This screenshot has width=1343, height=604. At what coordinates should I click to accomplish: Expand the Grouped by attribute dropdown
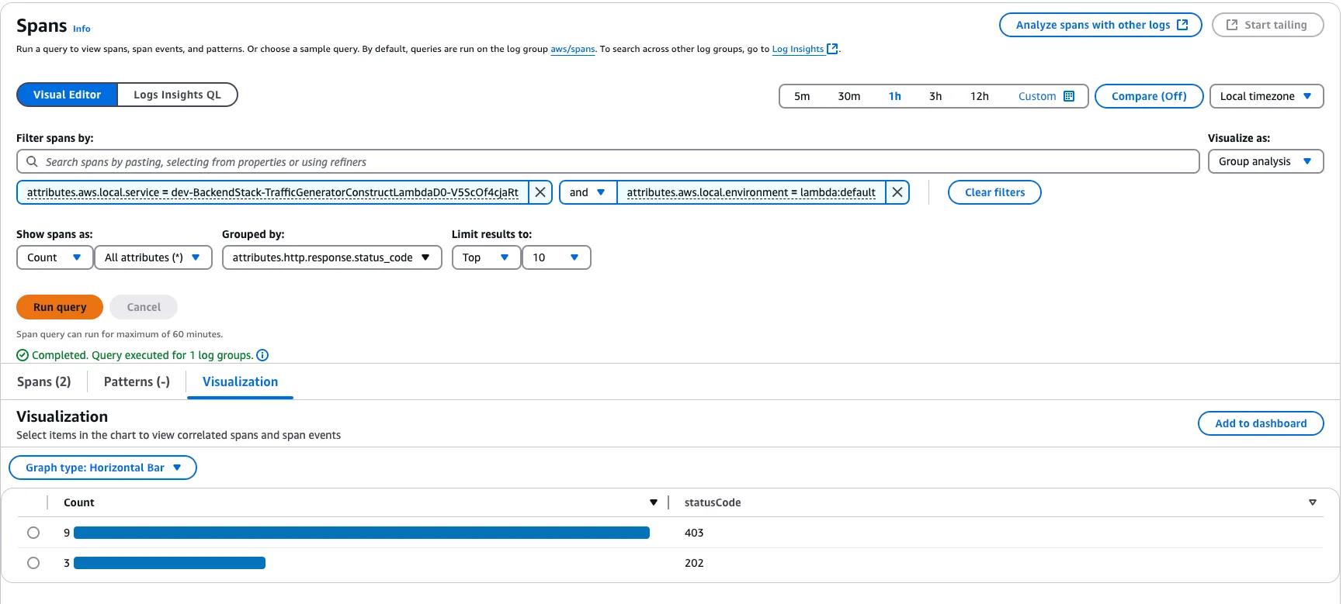pos(331,257)
